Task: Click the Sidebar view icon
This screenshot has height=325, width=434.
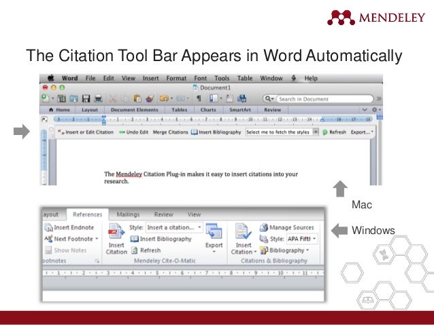Action: (x=214, y=98)
